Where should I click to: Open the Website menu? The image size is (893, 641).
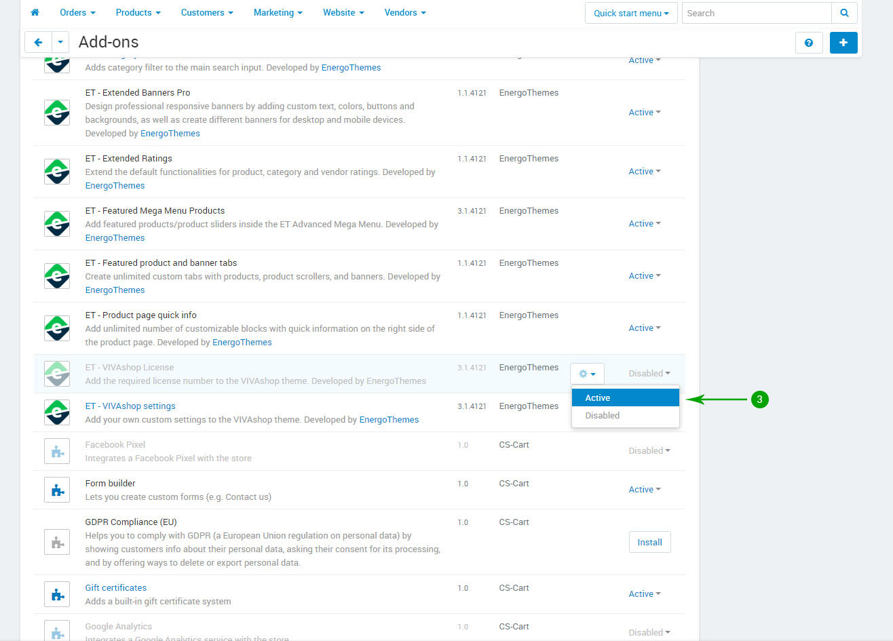(x=343, y=12)
